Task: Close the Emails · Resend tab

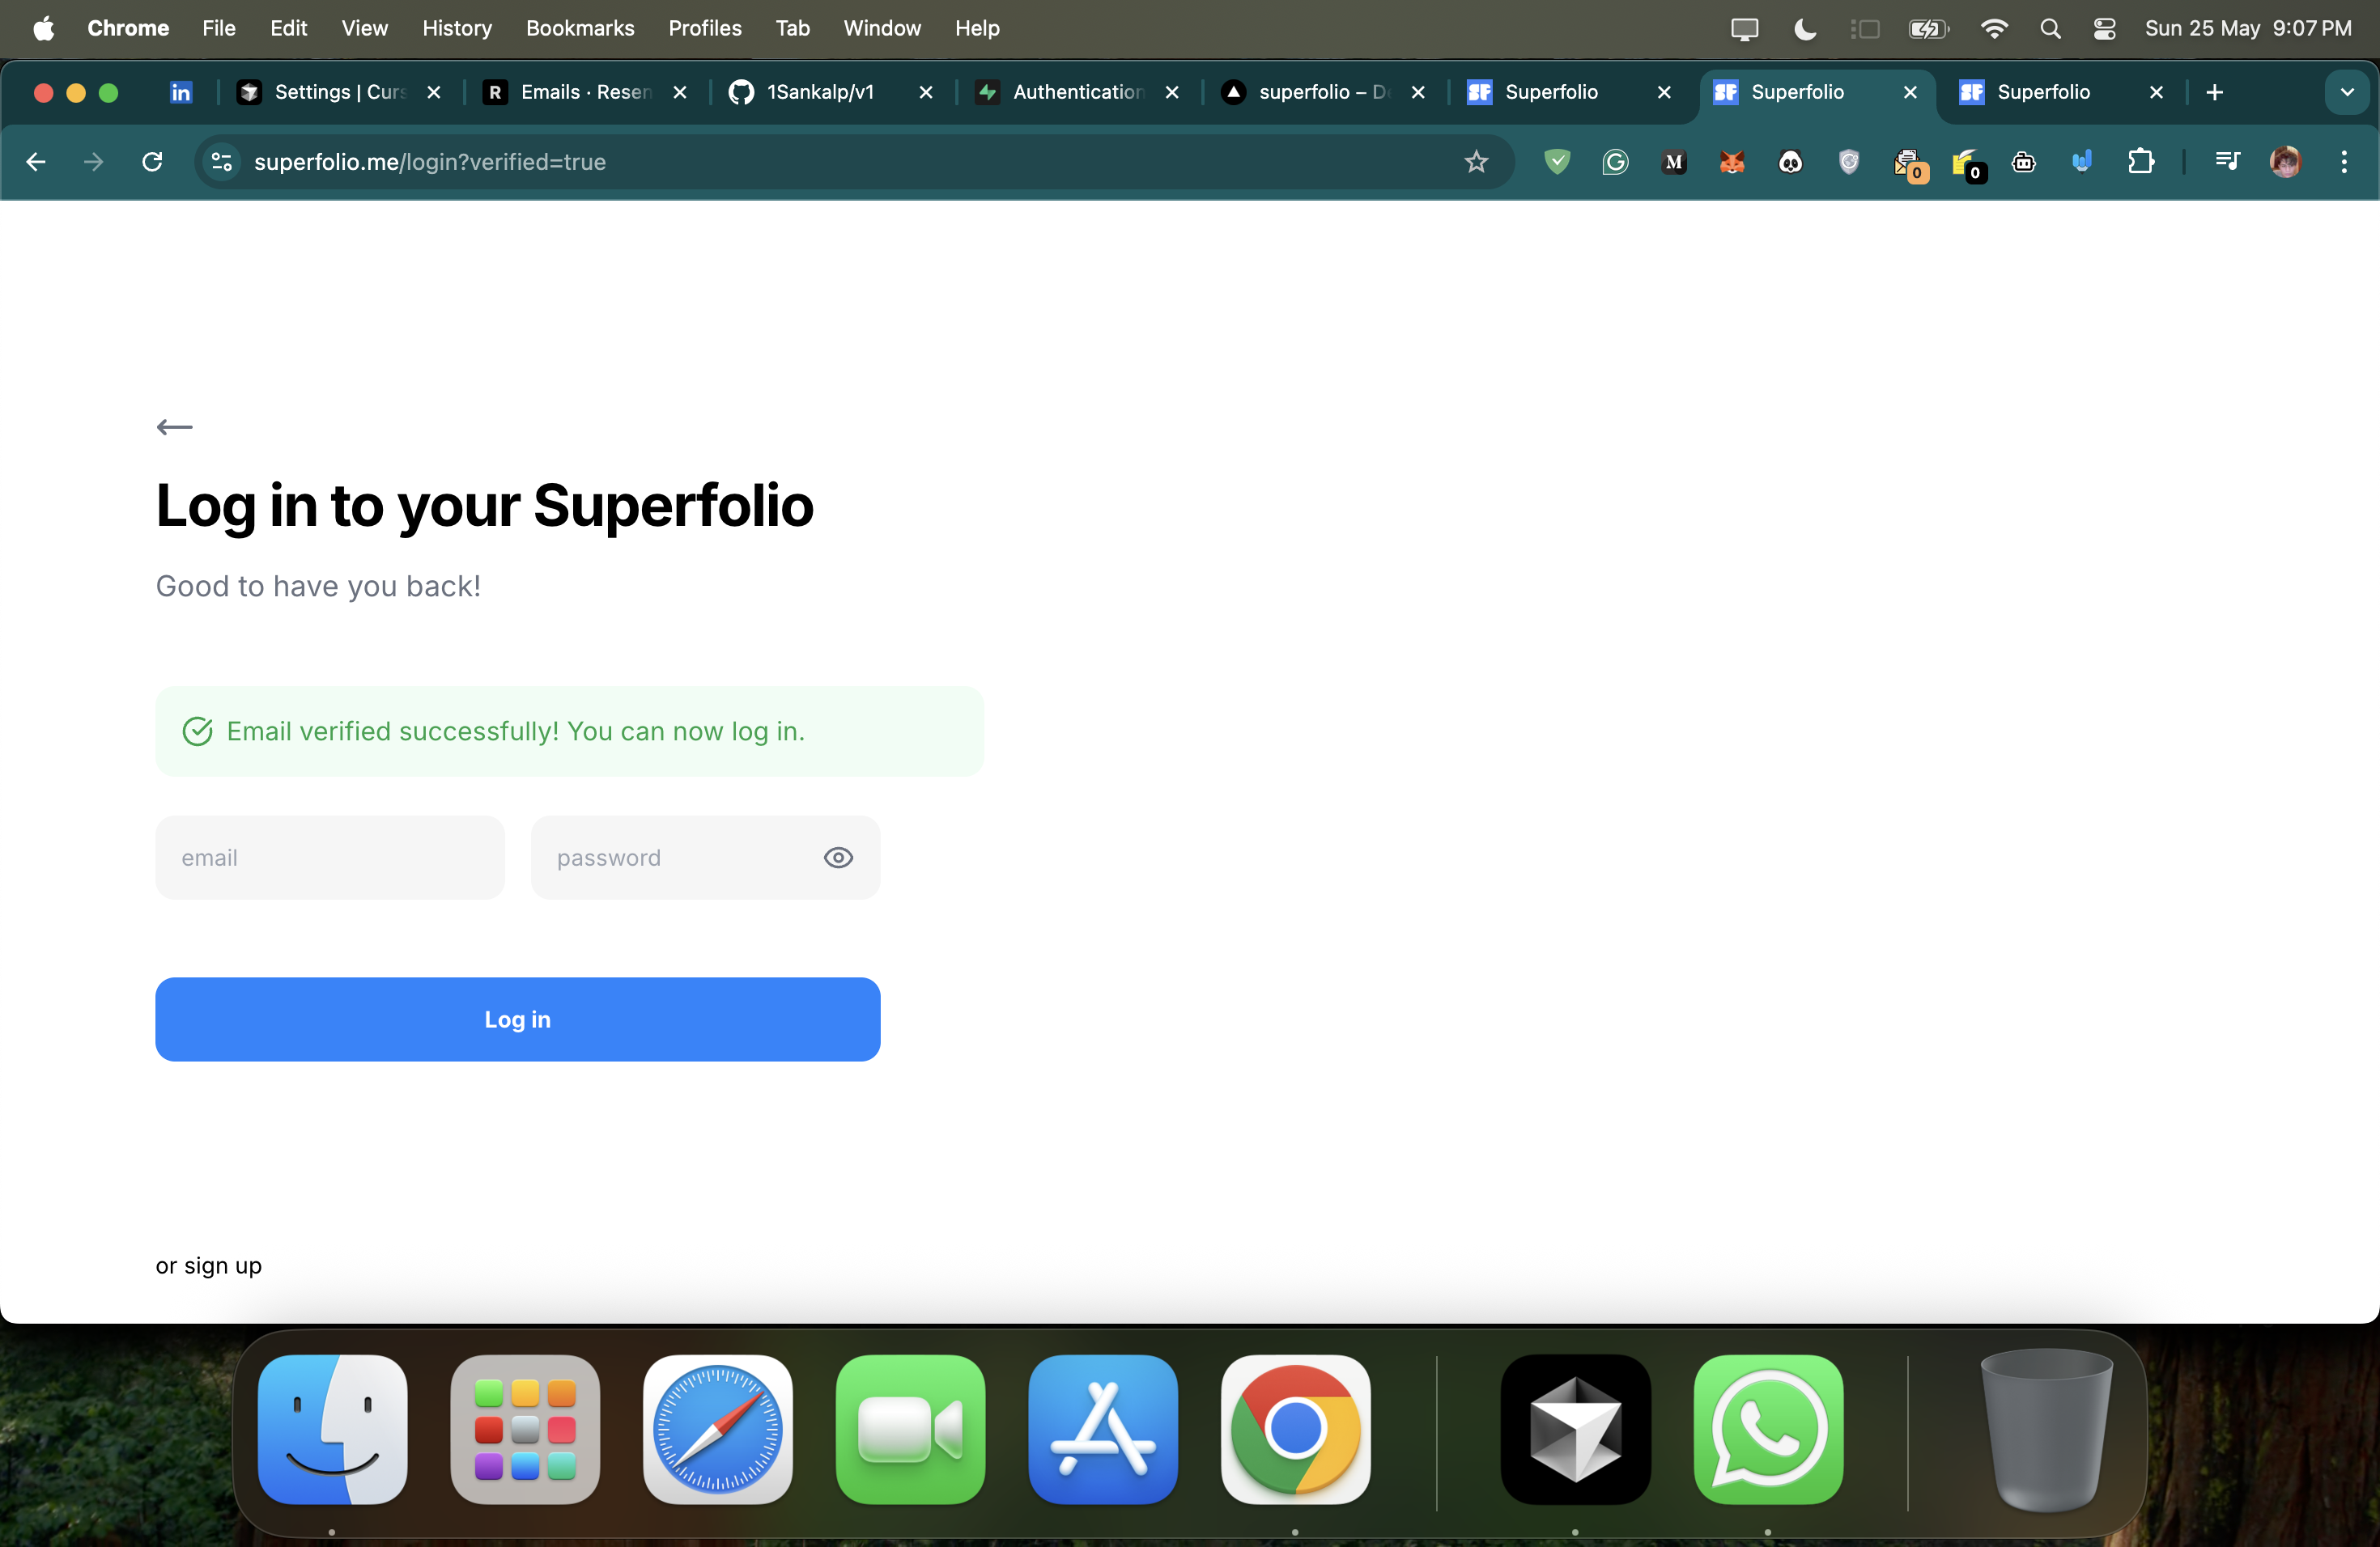Action: coord(680,92)
